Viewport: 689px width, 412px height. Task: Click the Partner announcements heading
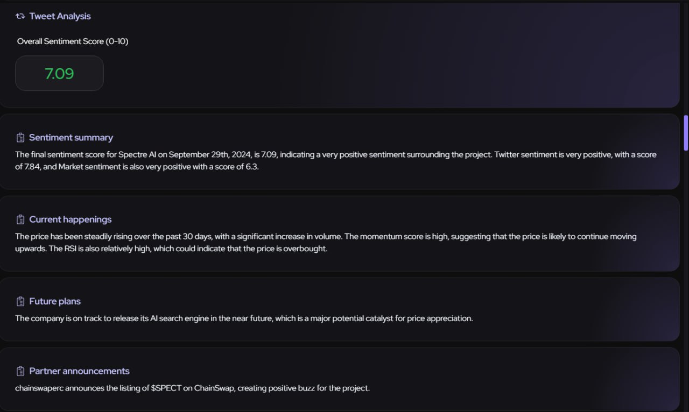point(79,371)
